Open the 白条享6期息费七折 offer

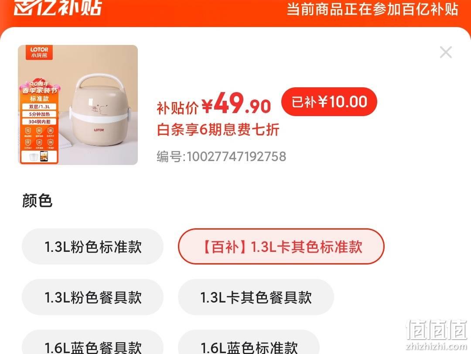tap(218, 130)
